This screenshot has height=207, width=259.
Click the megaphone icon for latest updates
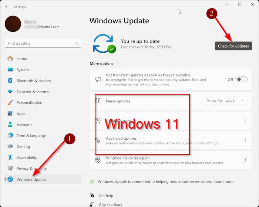(x=98, y=79)
